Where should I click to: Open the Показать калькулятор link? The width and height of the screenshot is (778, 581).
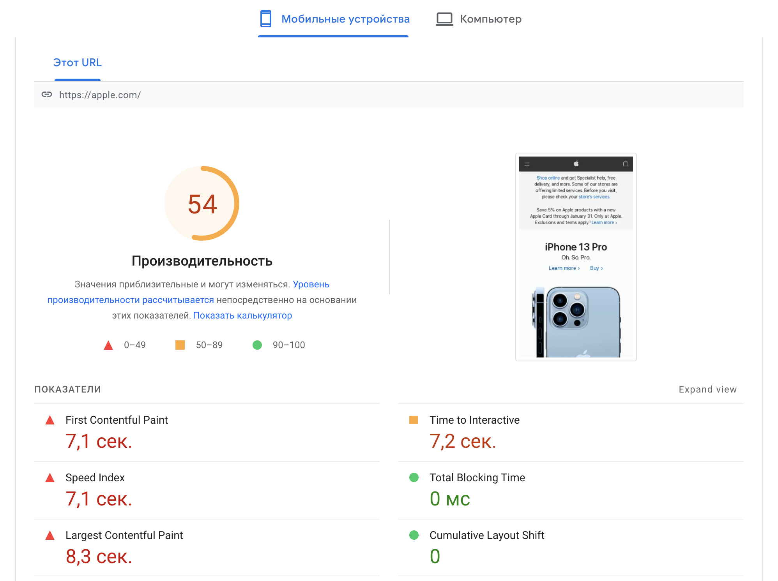242,315
